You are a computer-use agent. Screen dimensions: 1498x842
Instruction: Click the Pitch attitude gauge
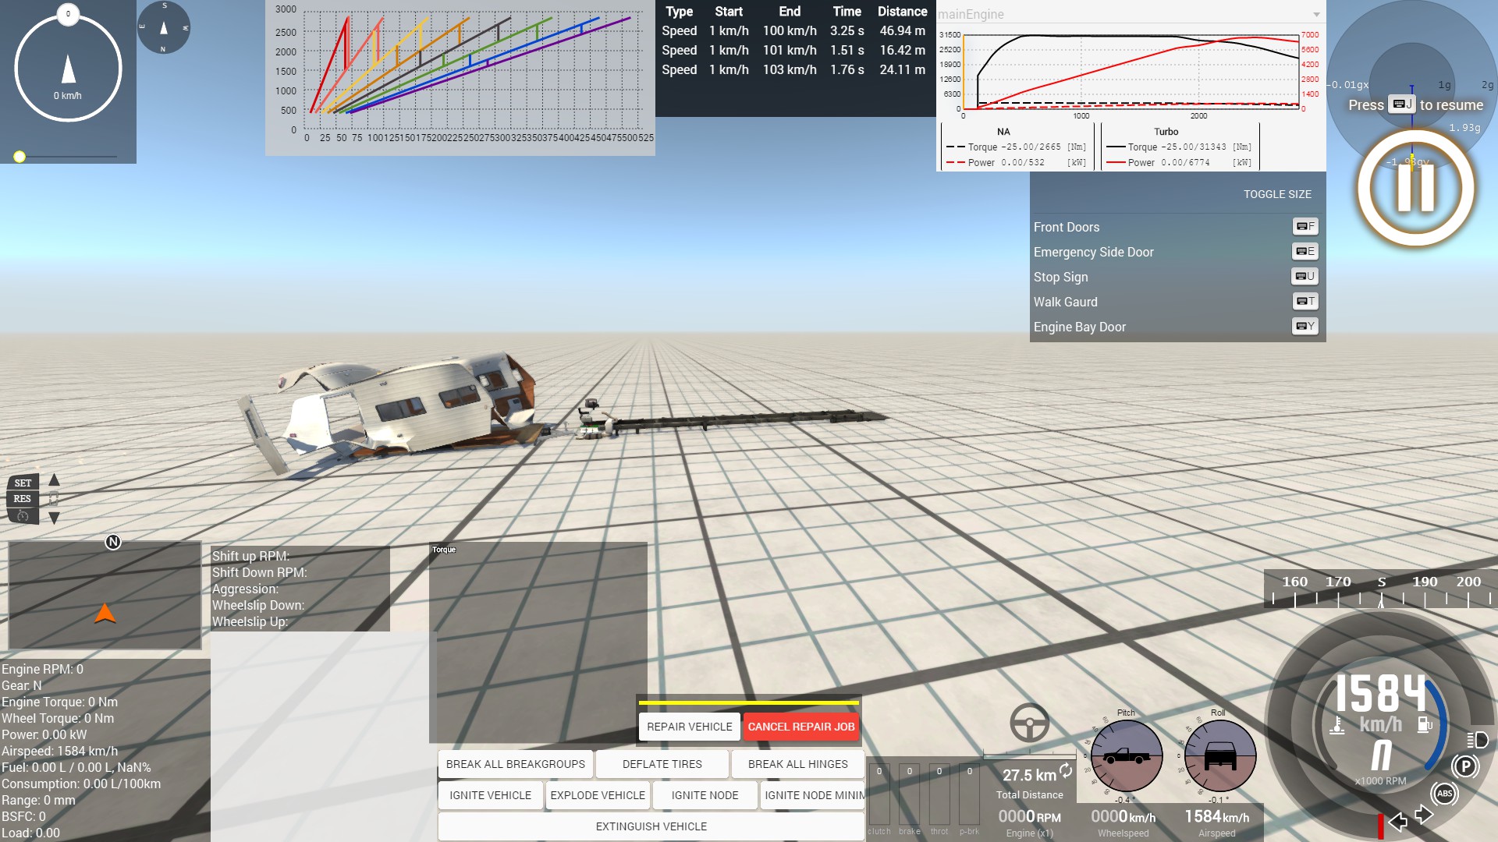[x=1126, y=756]
